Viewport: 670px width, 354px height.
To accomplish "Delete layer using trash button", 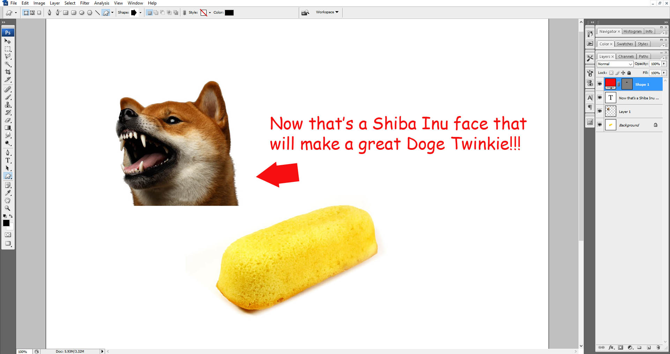I will [658, 347].
